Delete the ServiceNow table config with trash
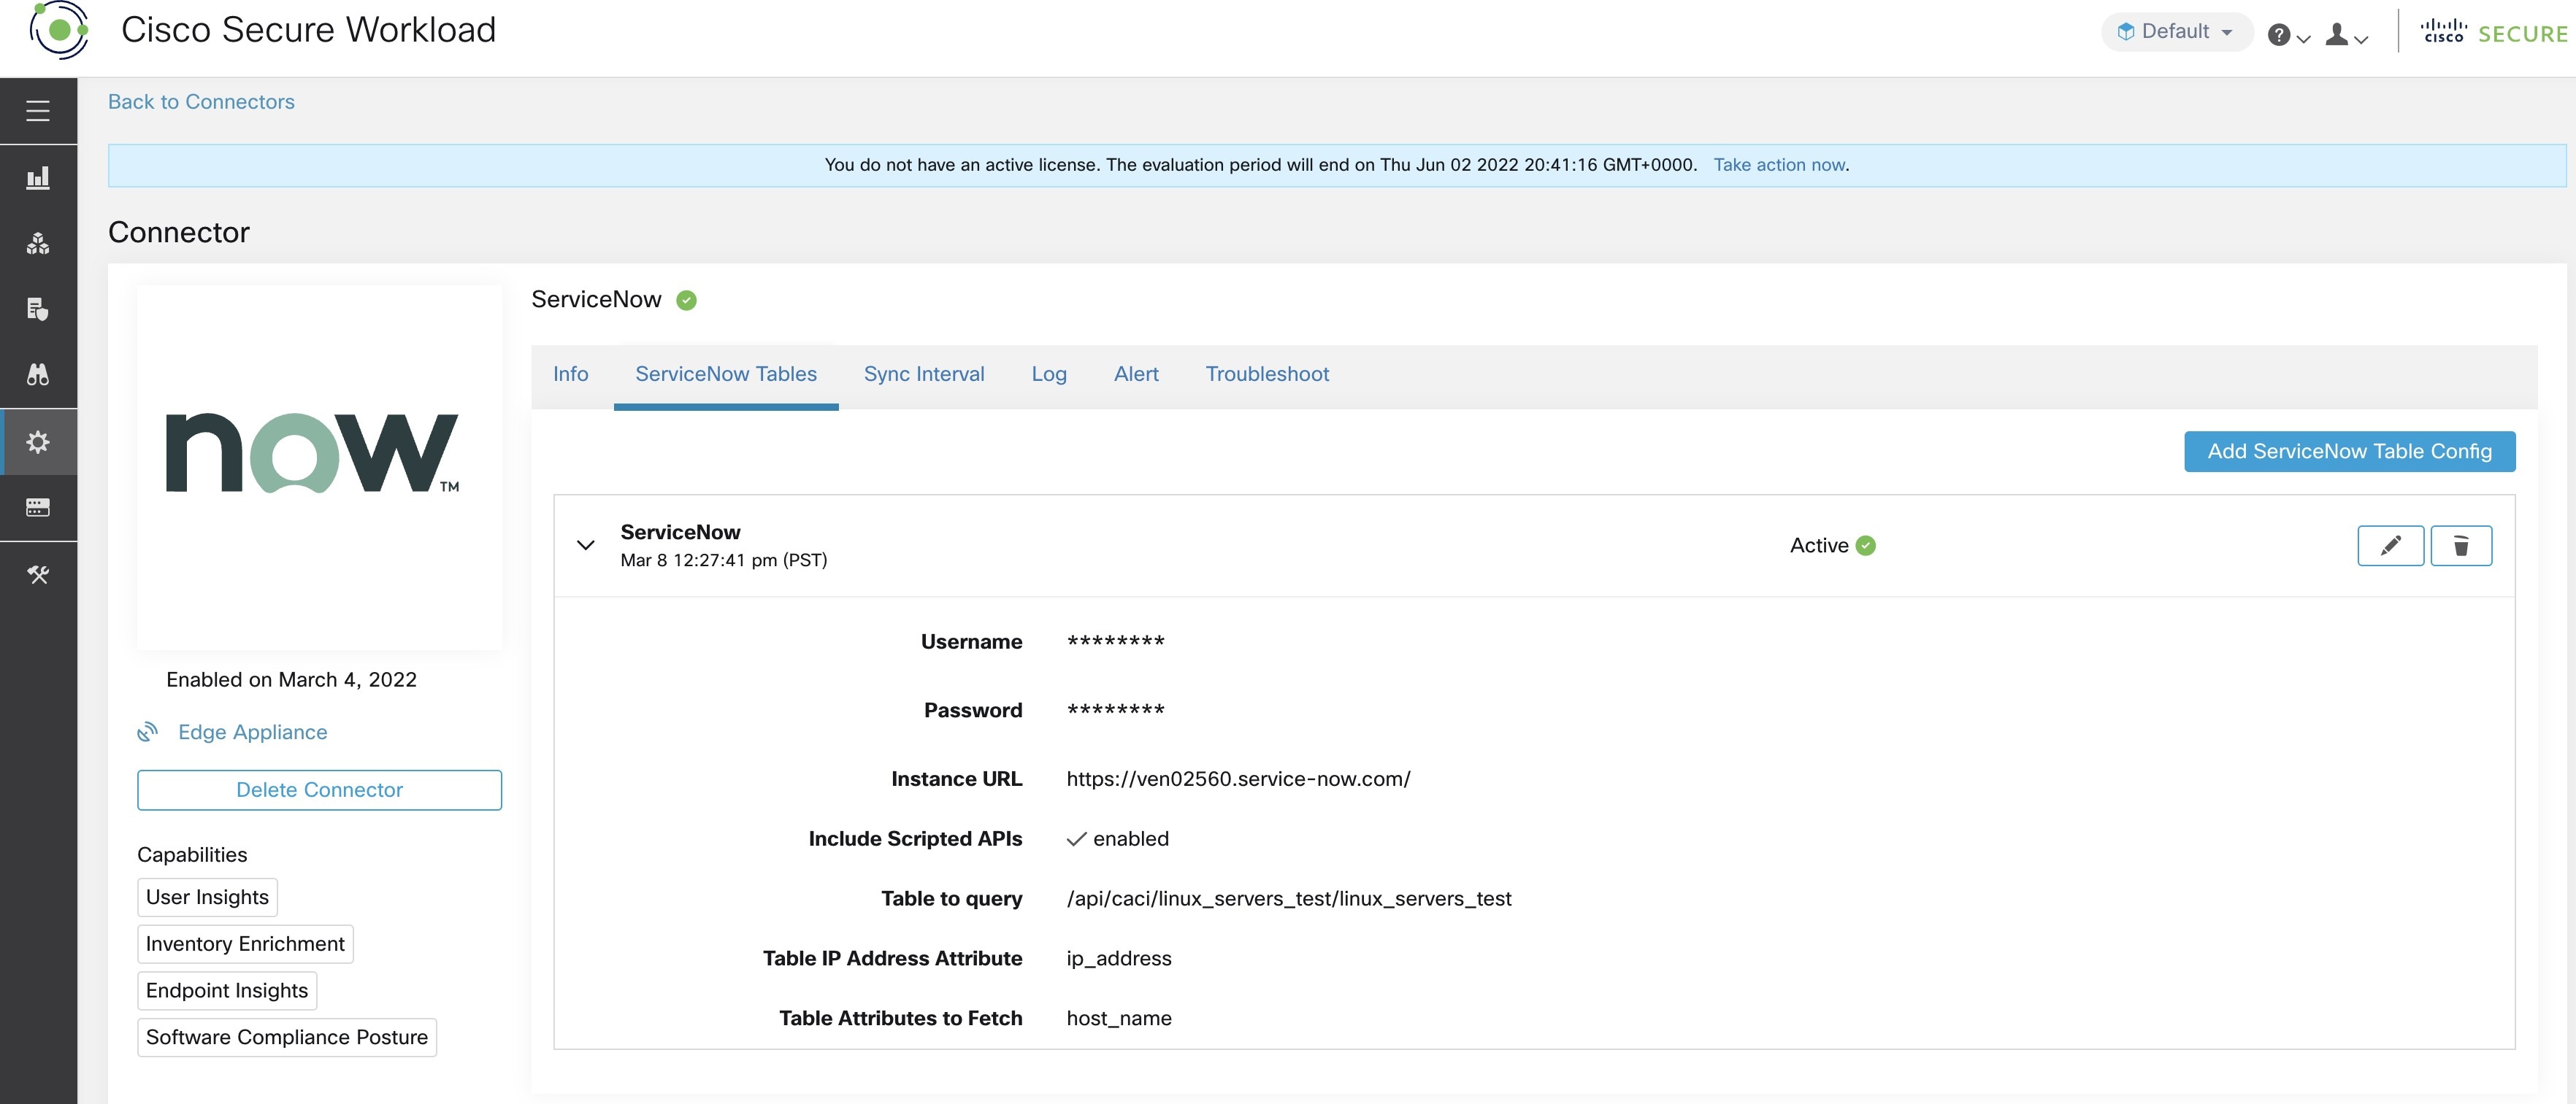 [x=2461, y=546]
